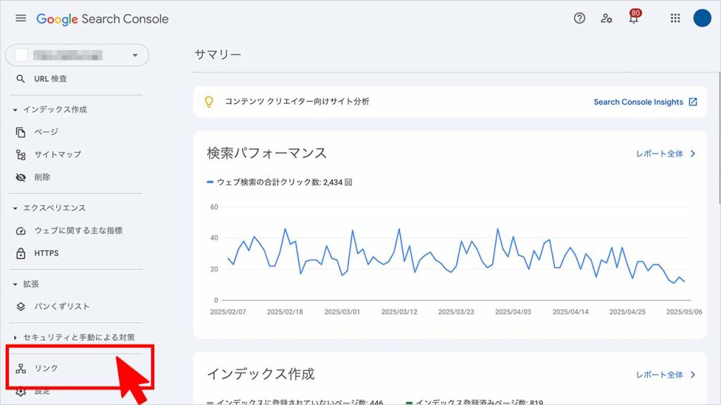
Task: Click the 2025/02/07 date axis label
Action: (228, 311)
